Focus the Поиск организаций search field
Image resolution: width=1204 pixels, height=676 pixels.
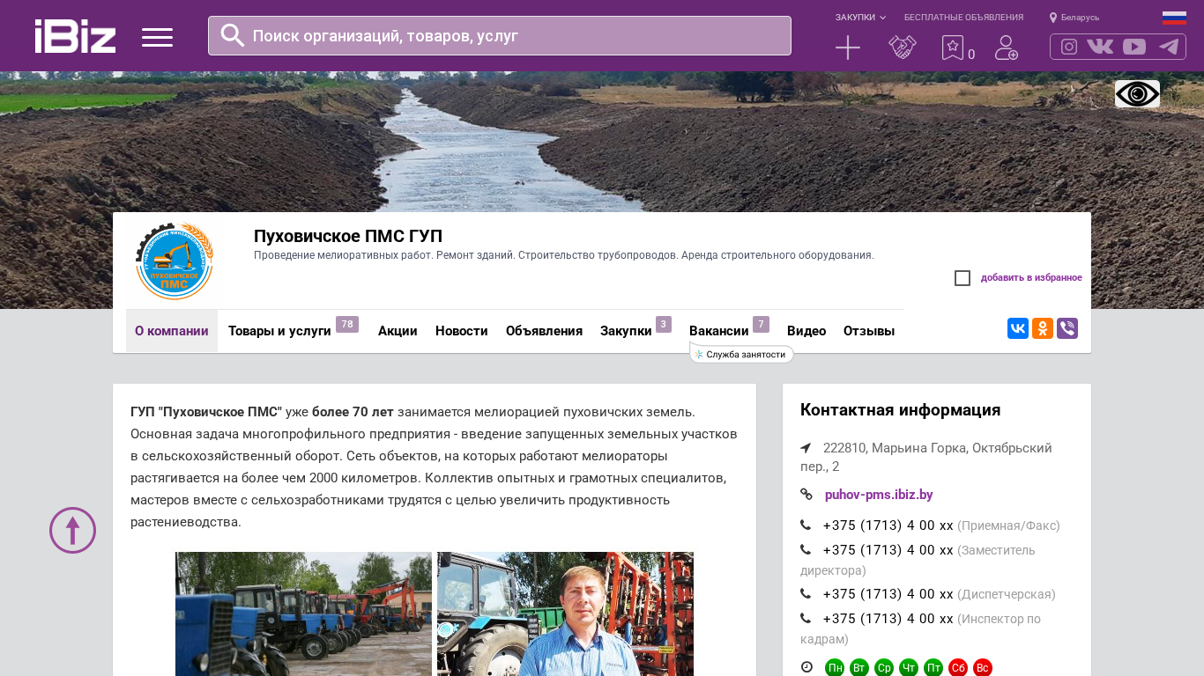[500, 35]
